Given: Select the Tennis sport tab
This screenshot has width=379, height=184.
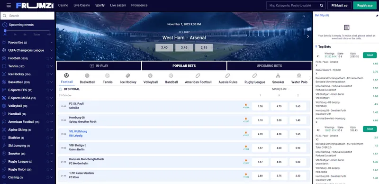Looking at the screenshot, I should pyautogui.click(x=108, y=78).
